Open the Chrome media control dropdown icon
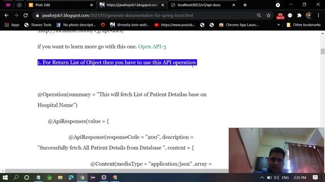The image size is (325, 182). coord(278,5)
